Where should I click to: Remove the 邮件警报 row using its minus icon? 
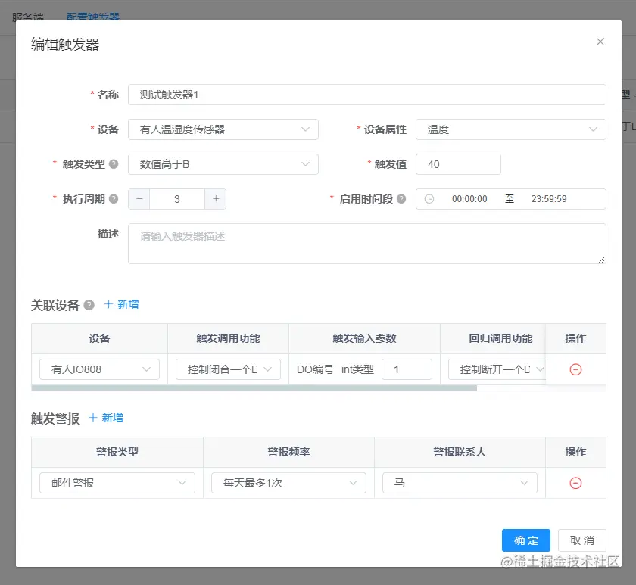(575, 482)
